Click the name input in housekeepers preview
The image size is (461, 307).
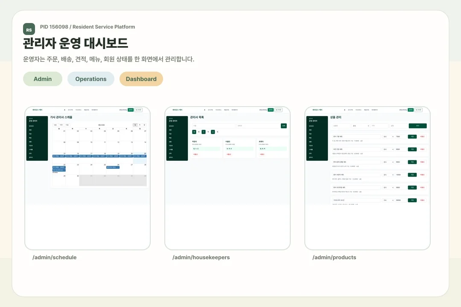tap(214, 126)
